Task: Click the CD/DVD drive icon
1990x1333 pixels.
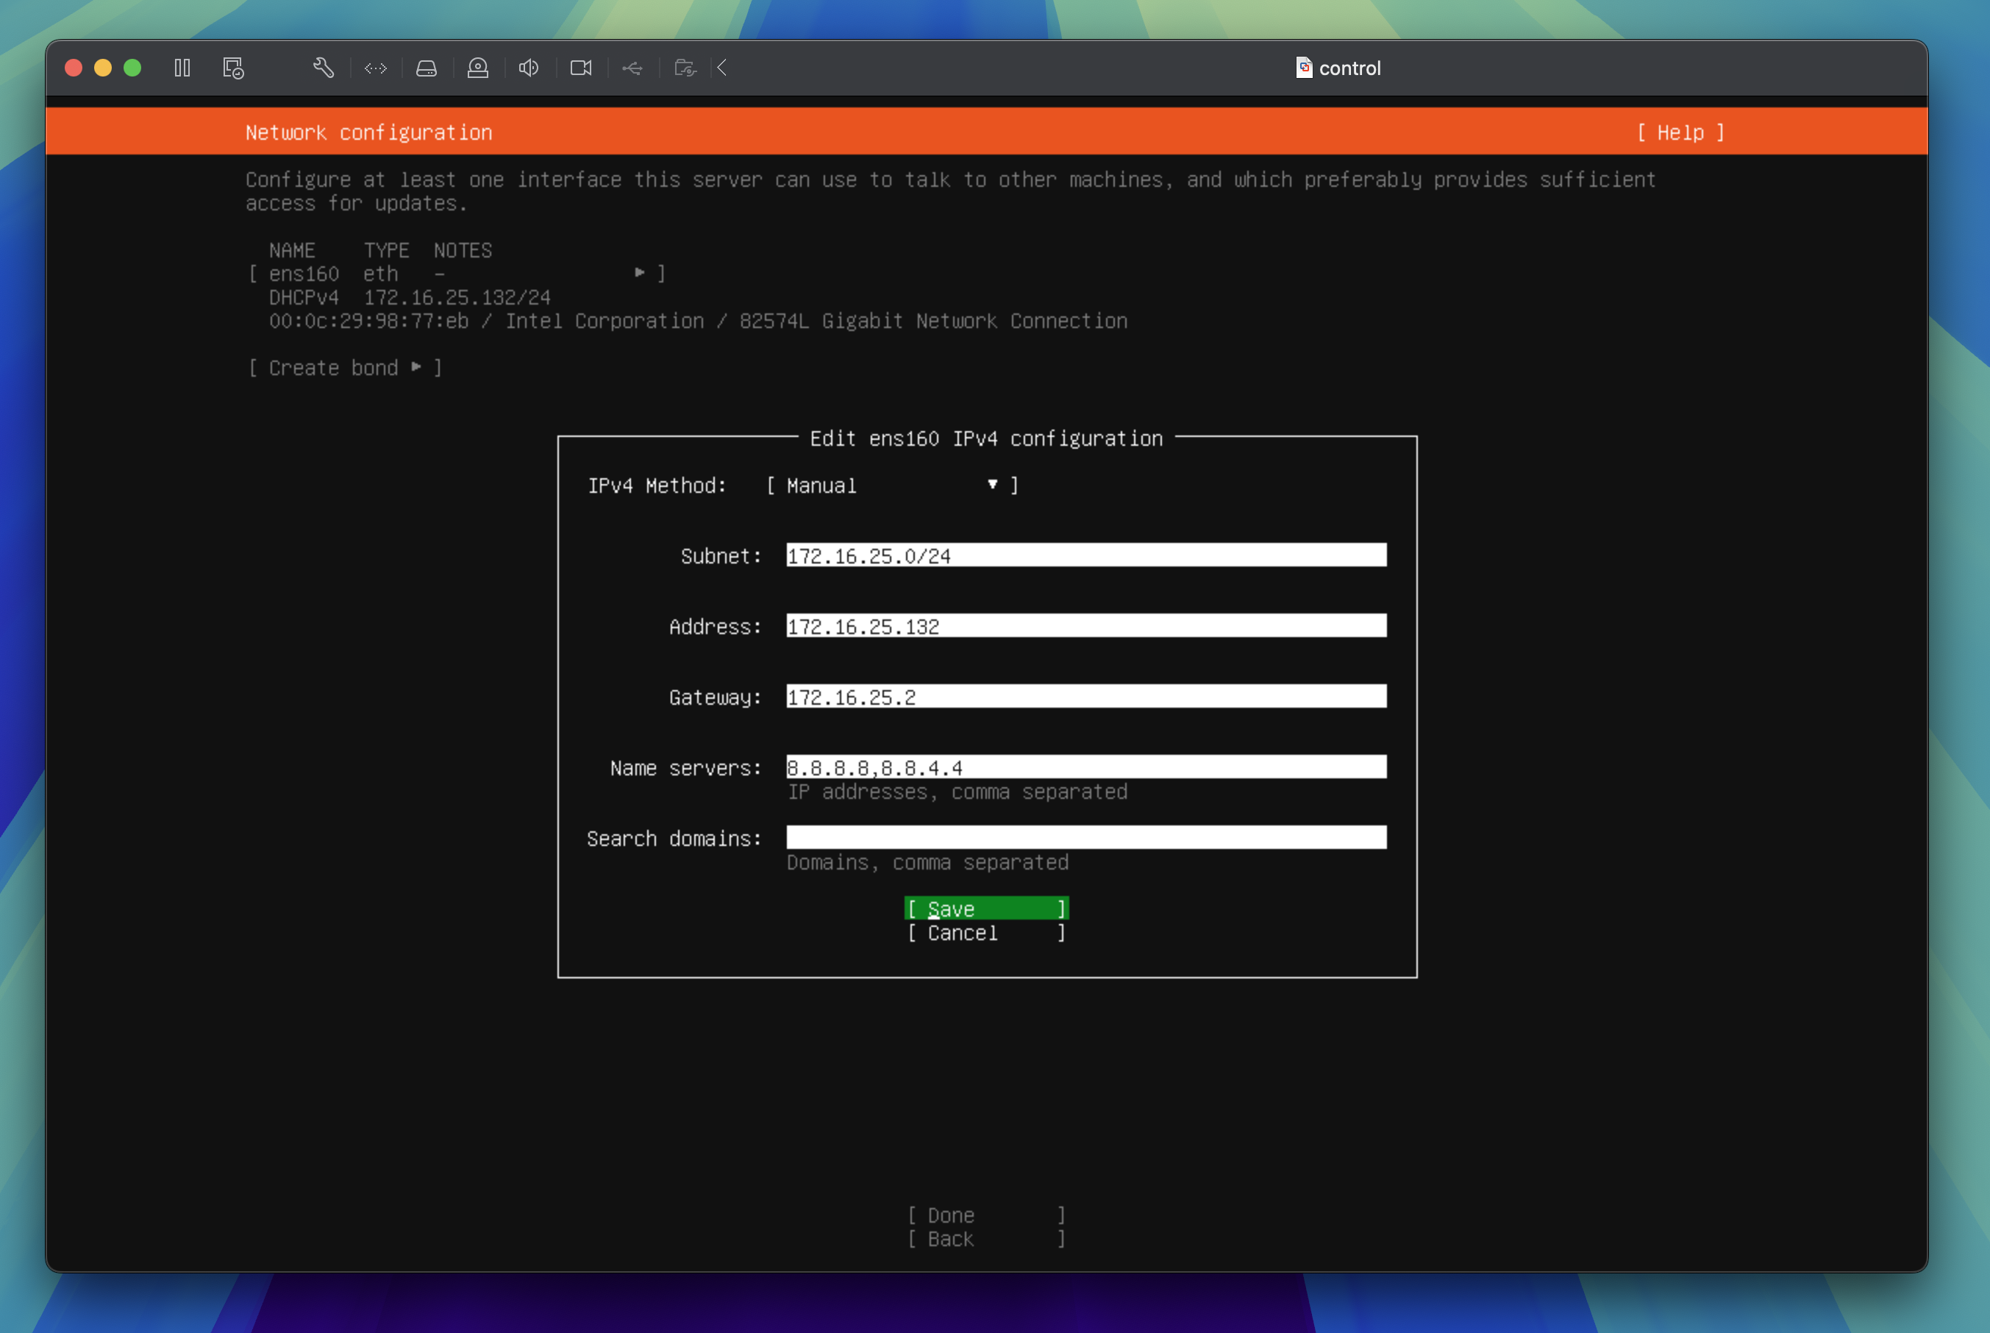Action: 479,68
